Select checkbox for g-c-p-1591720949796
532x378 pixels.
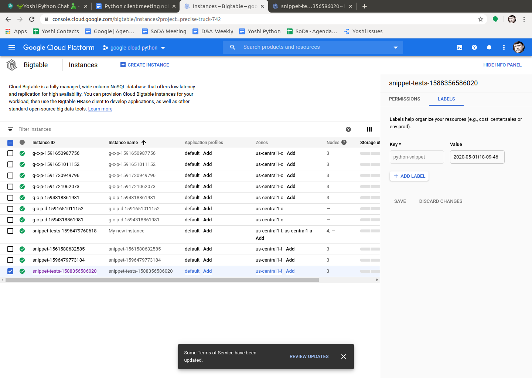coord(10,176)
